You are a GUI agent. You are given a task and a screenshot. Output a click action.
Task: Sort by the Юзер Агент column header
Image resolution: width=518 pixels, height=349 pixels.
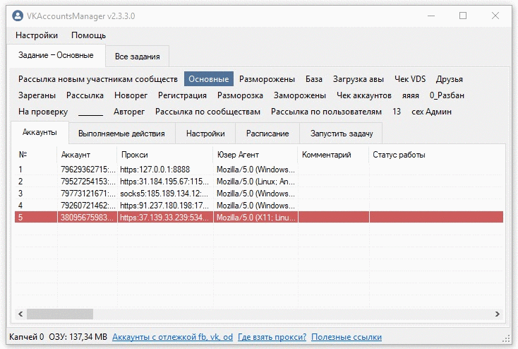(255, 155)
